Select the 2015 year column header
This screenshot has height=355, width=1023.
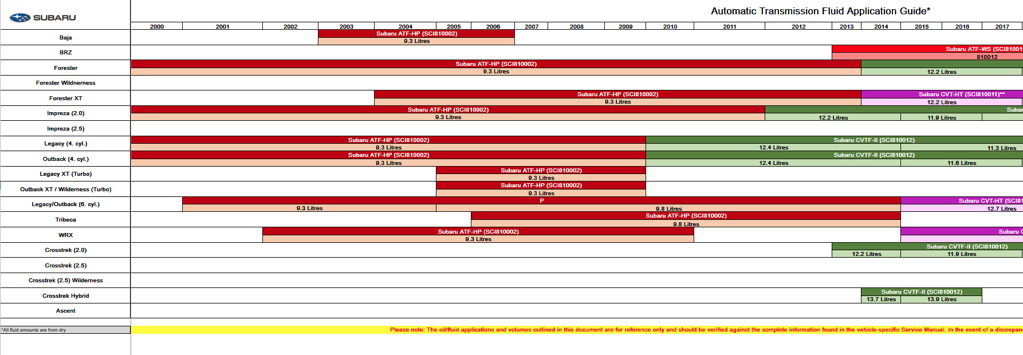pyautogui.click(x=922, y=26)
